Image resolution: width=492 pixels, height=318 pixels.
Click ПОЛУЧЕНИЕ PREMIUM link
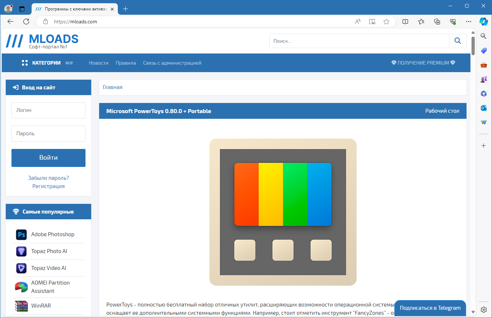[423, 63]
